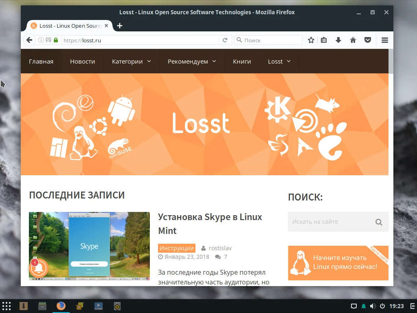The width and height of the screenshot is (417, 313).
Task: Show bookmarks list icon
Action: [x=324, y=40]
